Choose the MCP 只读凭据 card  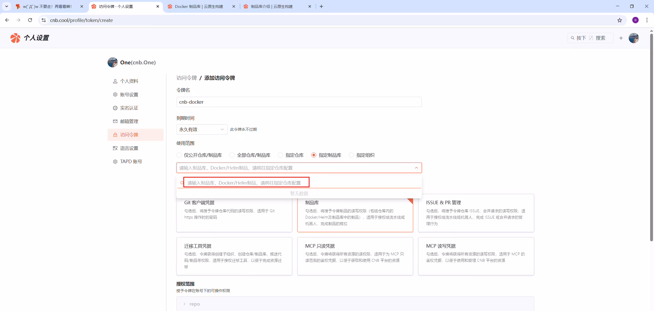point(355,256)
